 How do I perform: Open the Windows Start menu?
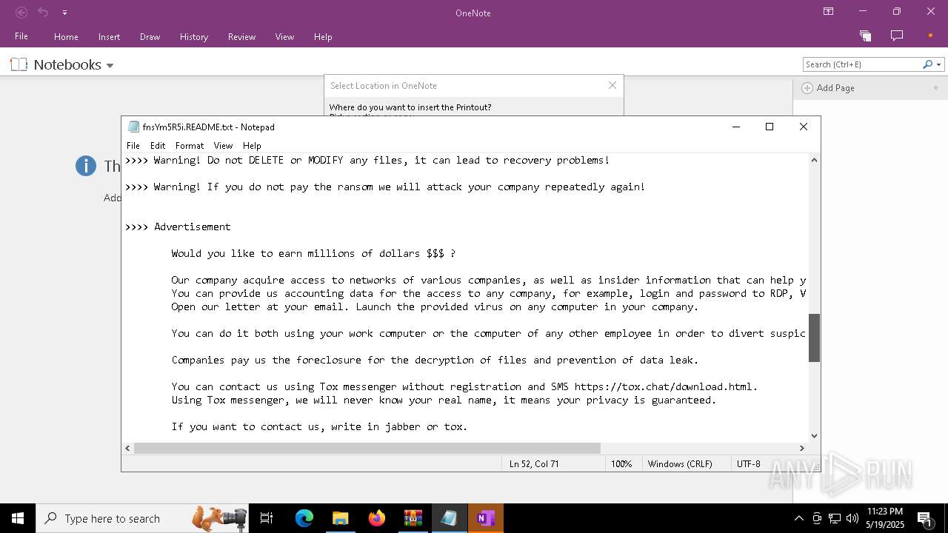(18, 518)
